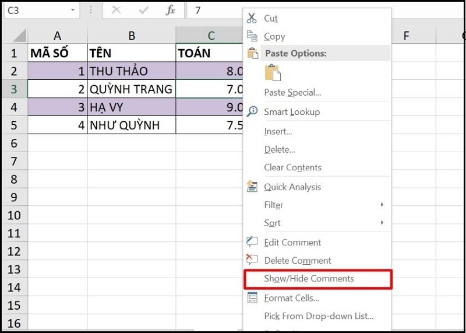This screenshot has width=466, height=333.
Task: Open the Name Box dropdown arrow
Action: click(72, 10)
